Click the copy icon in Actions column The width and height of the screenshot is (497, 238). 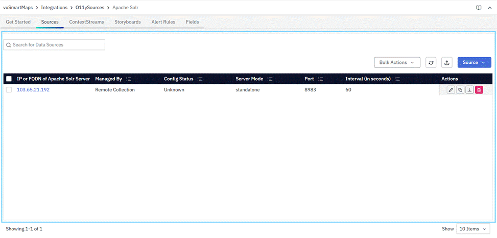pyautogui.click(x=460, y=90)
